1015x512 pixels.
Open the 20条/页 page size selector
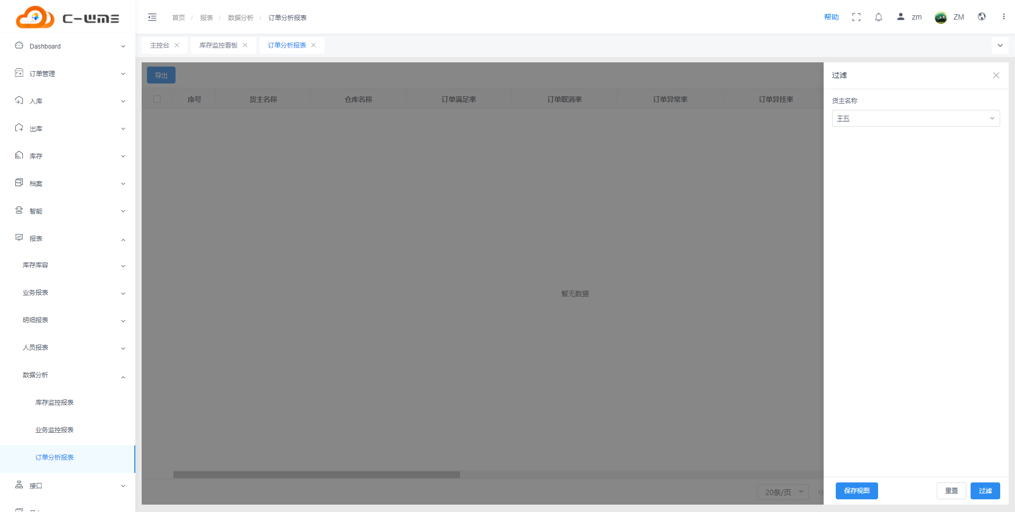click(x=783, y=492)
